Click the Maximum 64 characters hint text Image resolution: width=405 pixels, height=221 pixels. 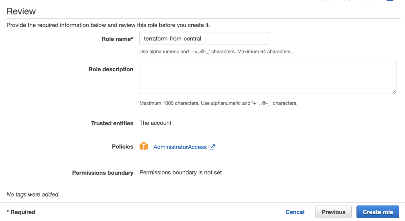click(x=264, y=52)
